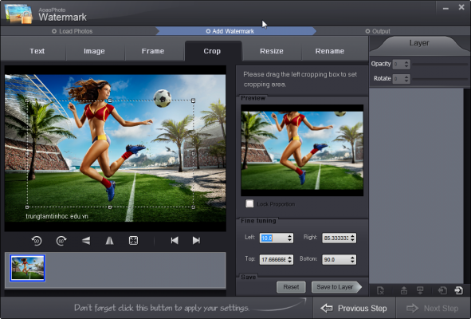471x319 pixels.
Task: Click the Opacity stepper arrows
Action: 406,64
